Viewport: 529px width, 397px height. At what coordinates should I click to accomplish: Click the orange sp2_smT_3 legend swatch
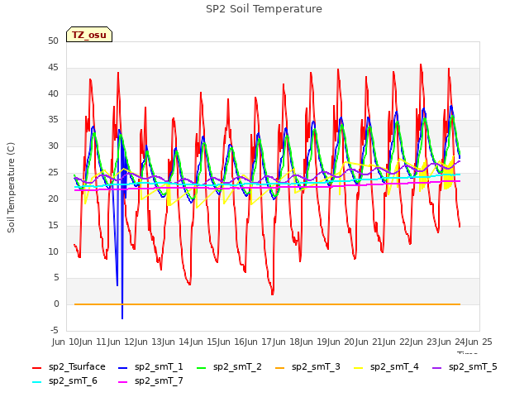(x=280, y=367)
